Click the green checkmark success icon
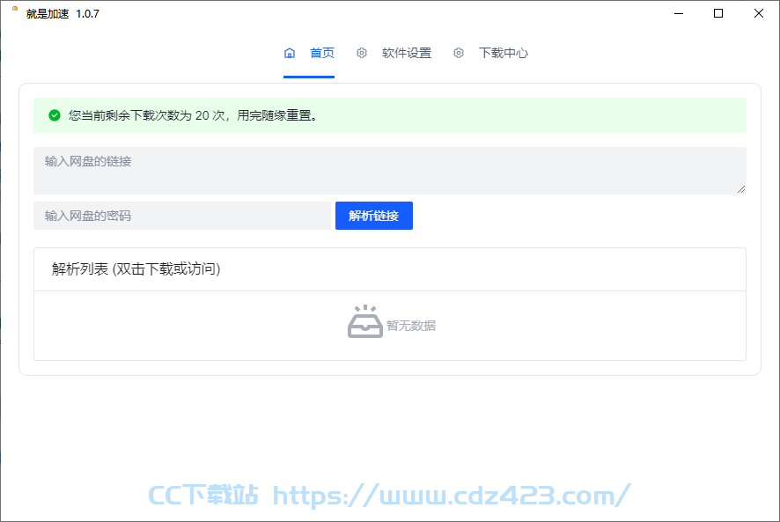The width and height of the screenshot is (780, 522). (x=55, y=115)
